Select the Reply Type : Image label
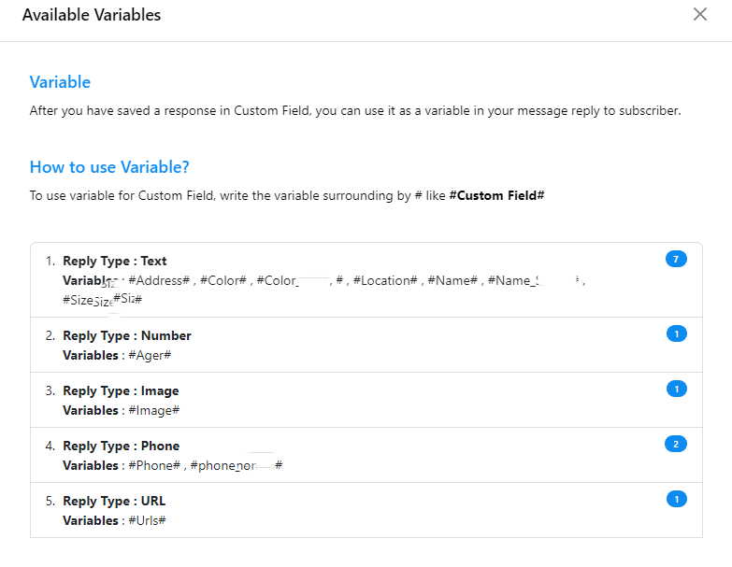Screen dimensions: 732x567 pos(121,390)
